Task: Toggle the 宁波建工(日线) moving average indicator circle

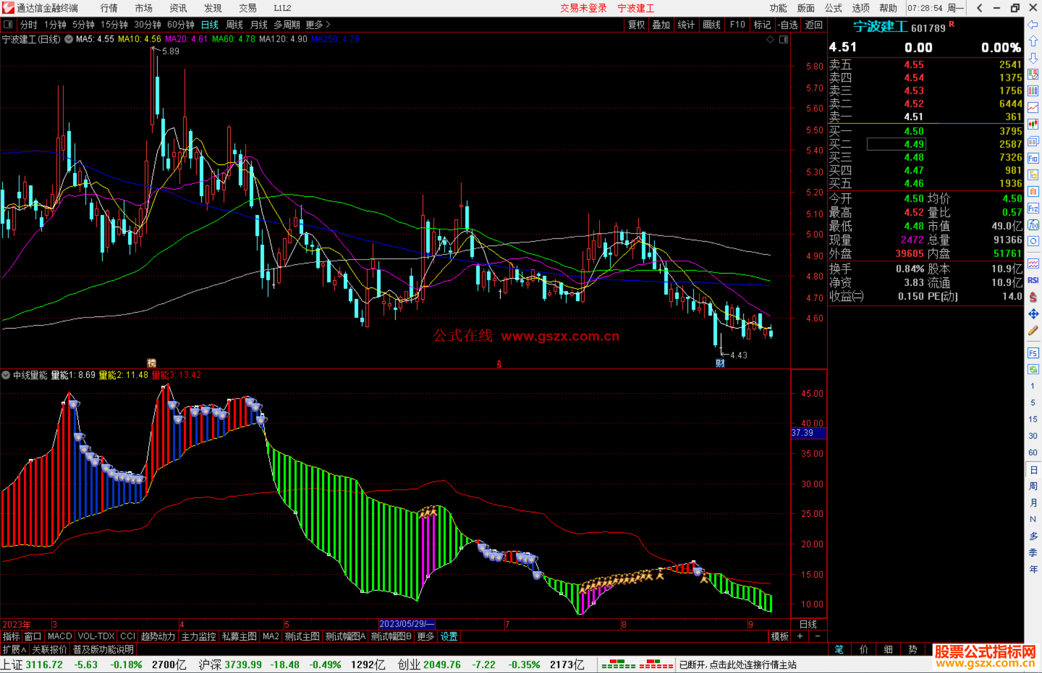Action: (x=69, y=39)
